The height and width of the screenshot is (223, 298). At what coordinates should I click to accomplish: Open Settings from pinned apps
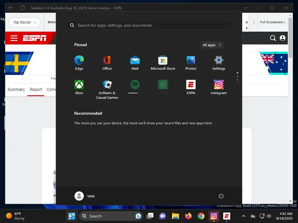tap(219, 63)
